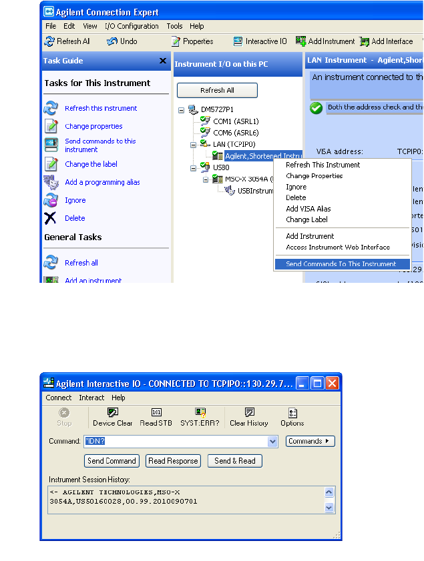Click the Send Command button

112,461
